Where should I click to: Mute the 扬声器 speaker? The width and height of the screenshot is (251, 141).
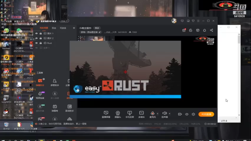click(164, 114)
